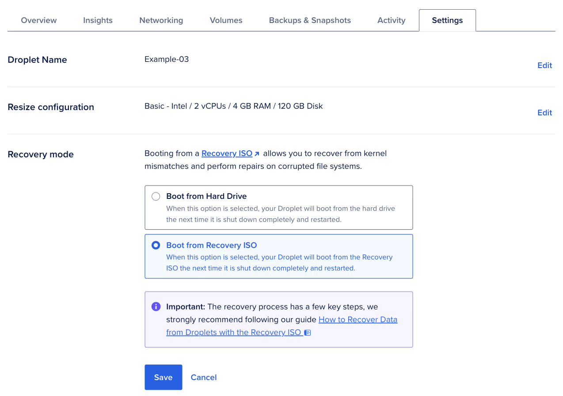Image resolution: width=563 pixels, height=396 pixels.
Task: Select the Boot from Hard Drive radio button
Action: tap(156, 197)
